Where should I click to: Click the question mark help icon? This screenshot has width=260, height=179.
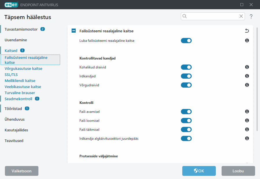(251, 16)
